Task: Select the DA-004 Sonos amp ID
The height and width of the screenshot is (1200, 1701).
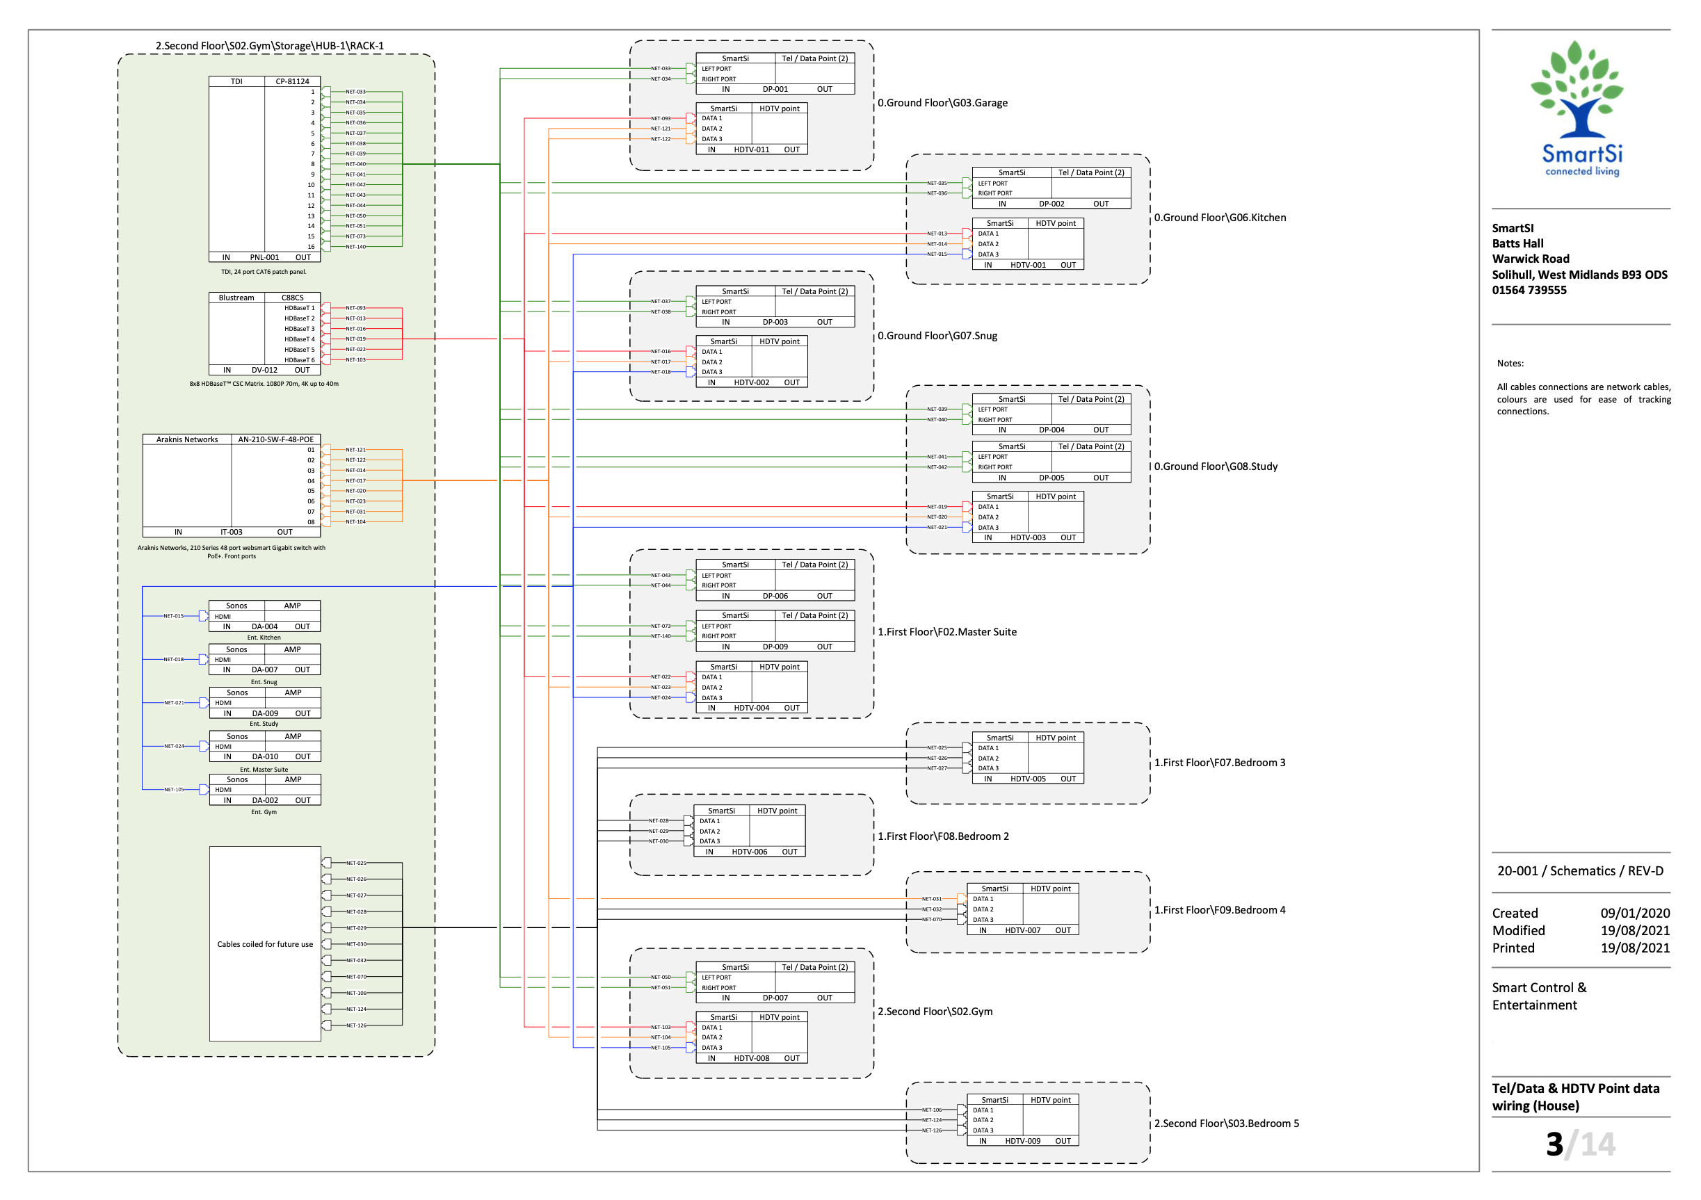Action: [x=264, y=626]
